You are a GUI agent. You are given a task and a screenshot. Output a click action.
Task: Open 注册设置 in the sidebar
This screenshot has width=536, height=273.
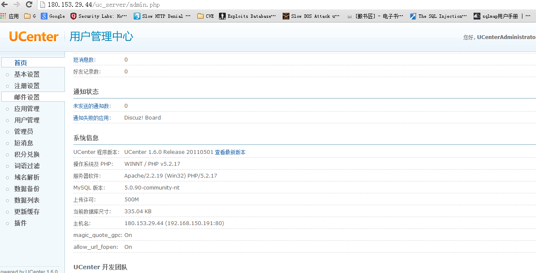click(27, 86)
